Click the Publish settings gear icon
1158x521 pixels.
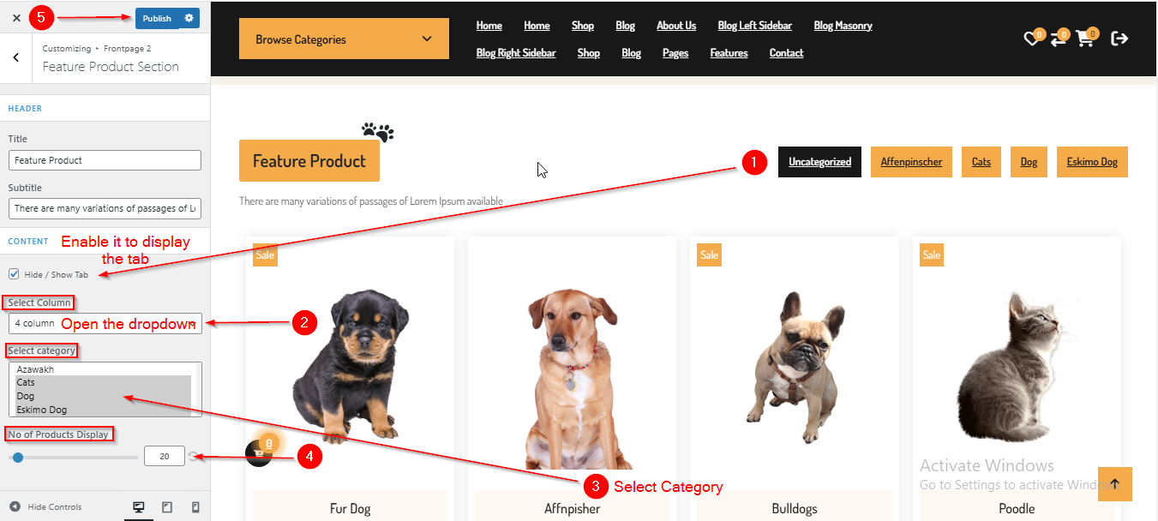189,18
